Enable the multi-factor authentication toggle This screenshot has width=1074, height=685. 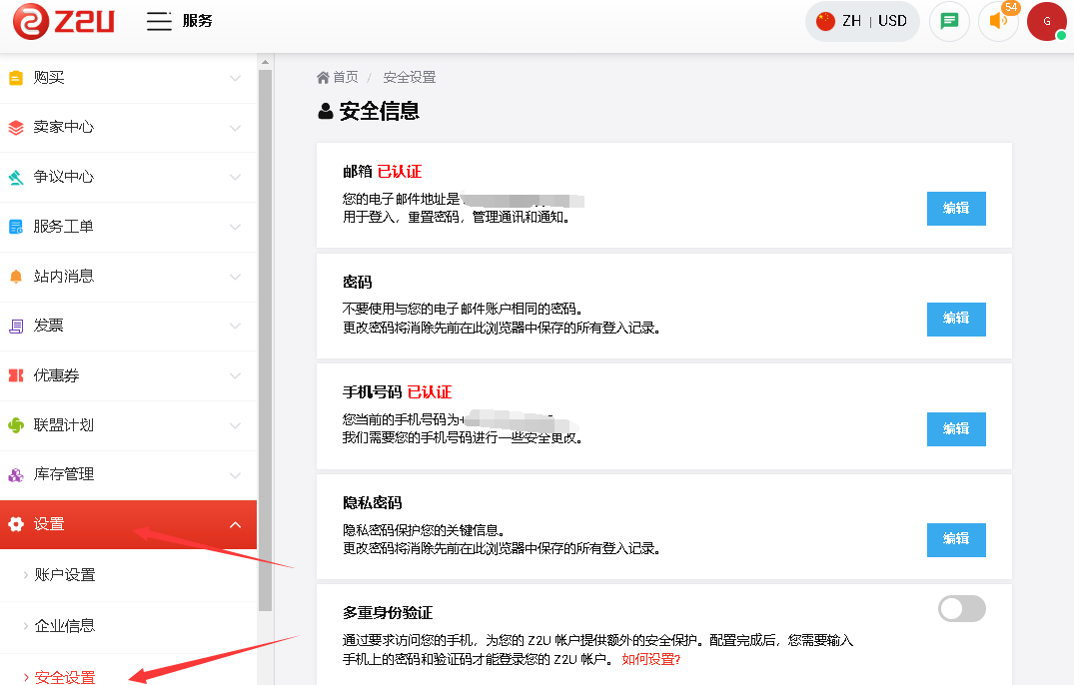(x=961, y=608)
